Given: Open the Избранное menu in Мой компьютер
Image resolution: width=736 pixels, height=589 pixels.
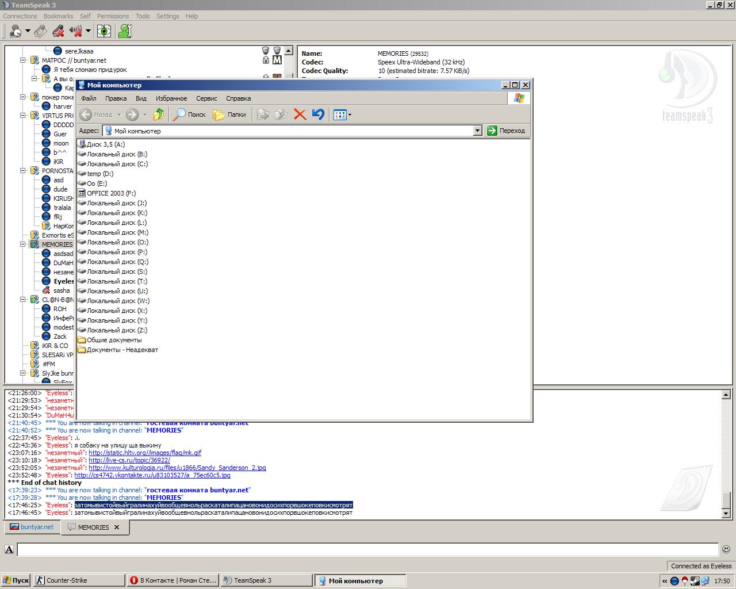Looking at the screenshot, I should coord(171,98).
